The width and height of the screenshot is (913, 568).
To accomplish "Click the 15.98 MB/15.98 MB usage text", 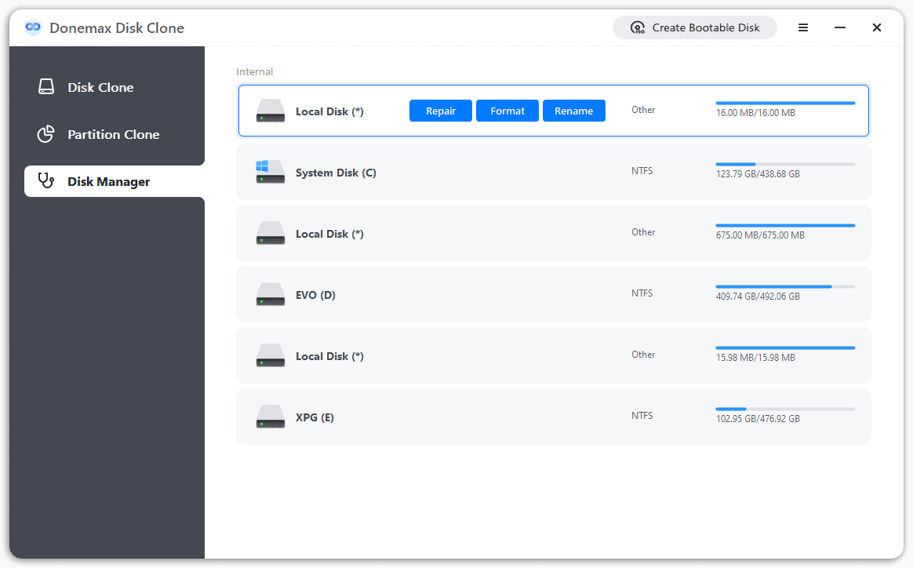I will [755, 358].
